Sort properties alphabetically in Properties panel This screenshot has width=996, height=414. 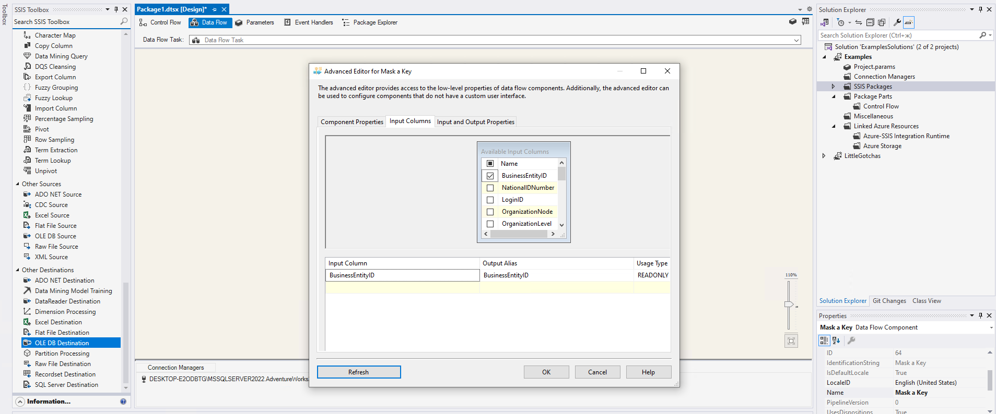tap(836, 340)
